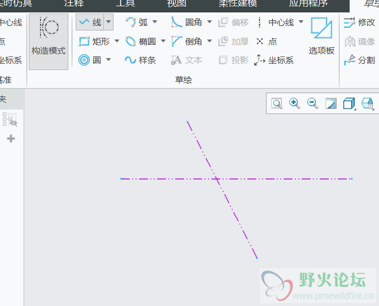Click the plus icon in left sidebar
Screen dimensions: 379x306
11,139
